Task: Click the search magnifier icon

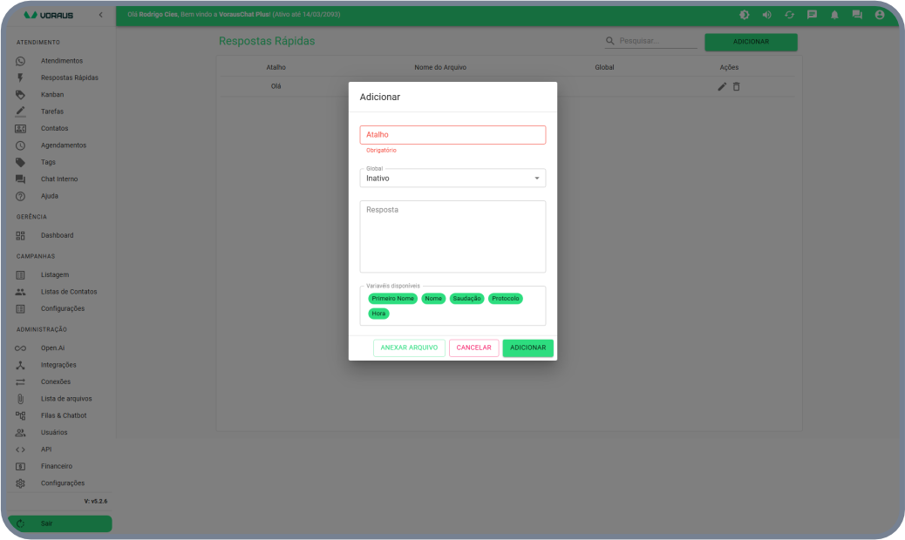Action: 610,41
